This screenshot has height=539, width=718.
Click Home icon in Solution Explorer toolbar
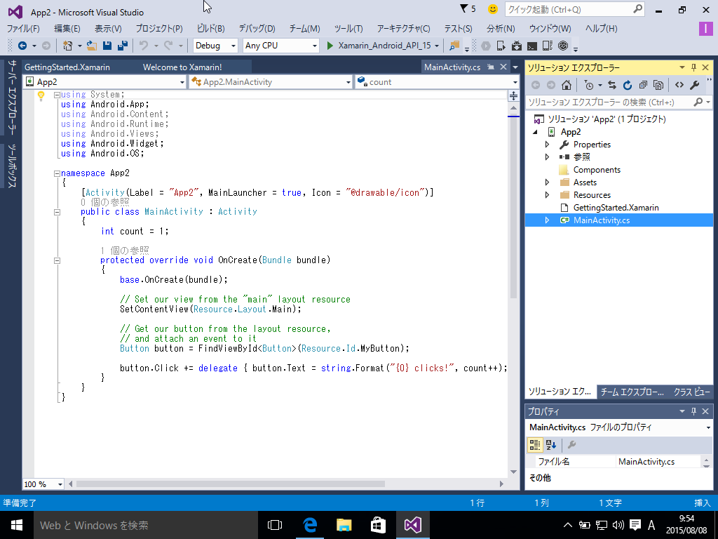point(567,85)
